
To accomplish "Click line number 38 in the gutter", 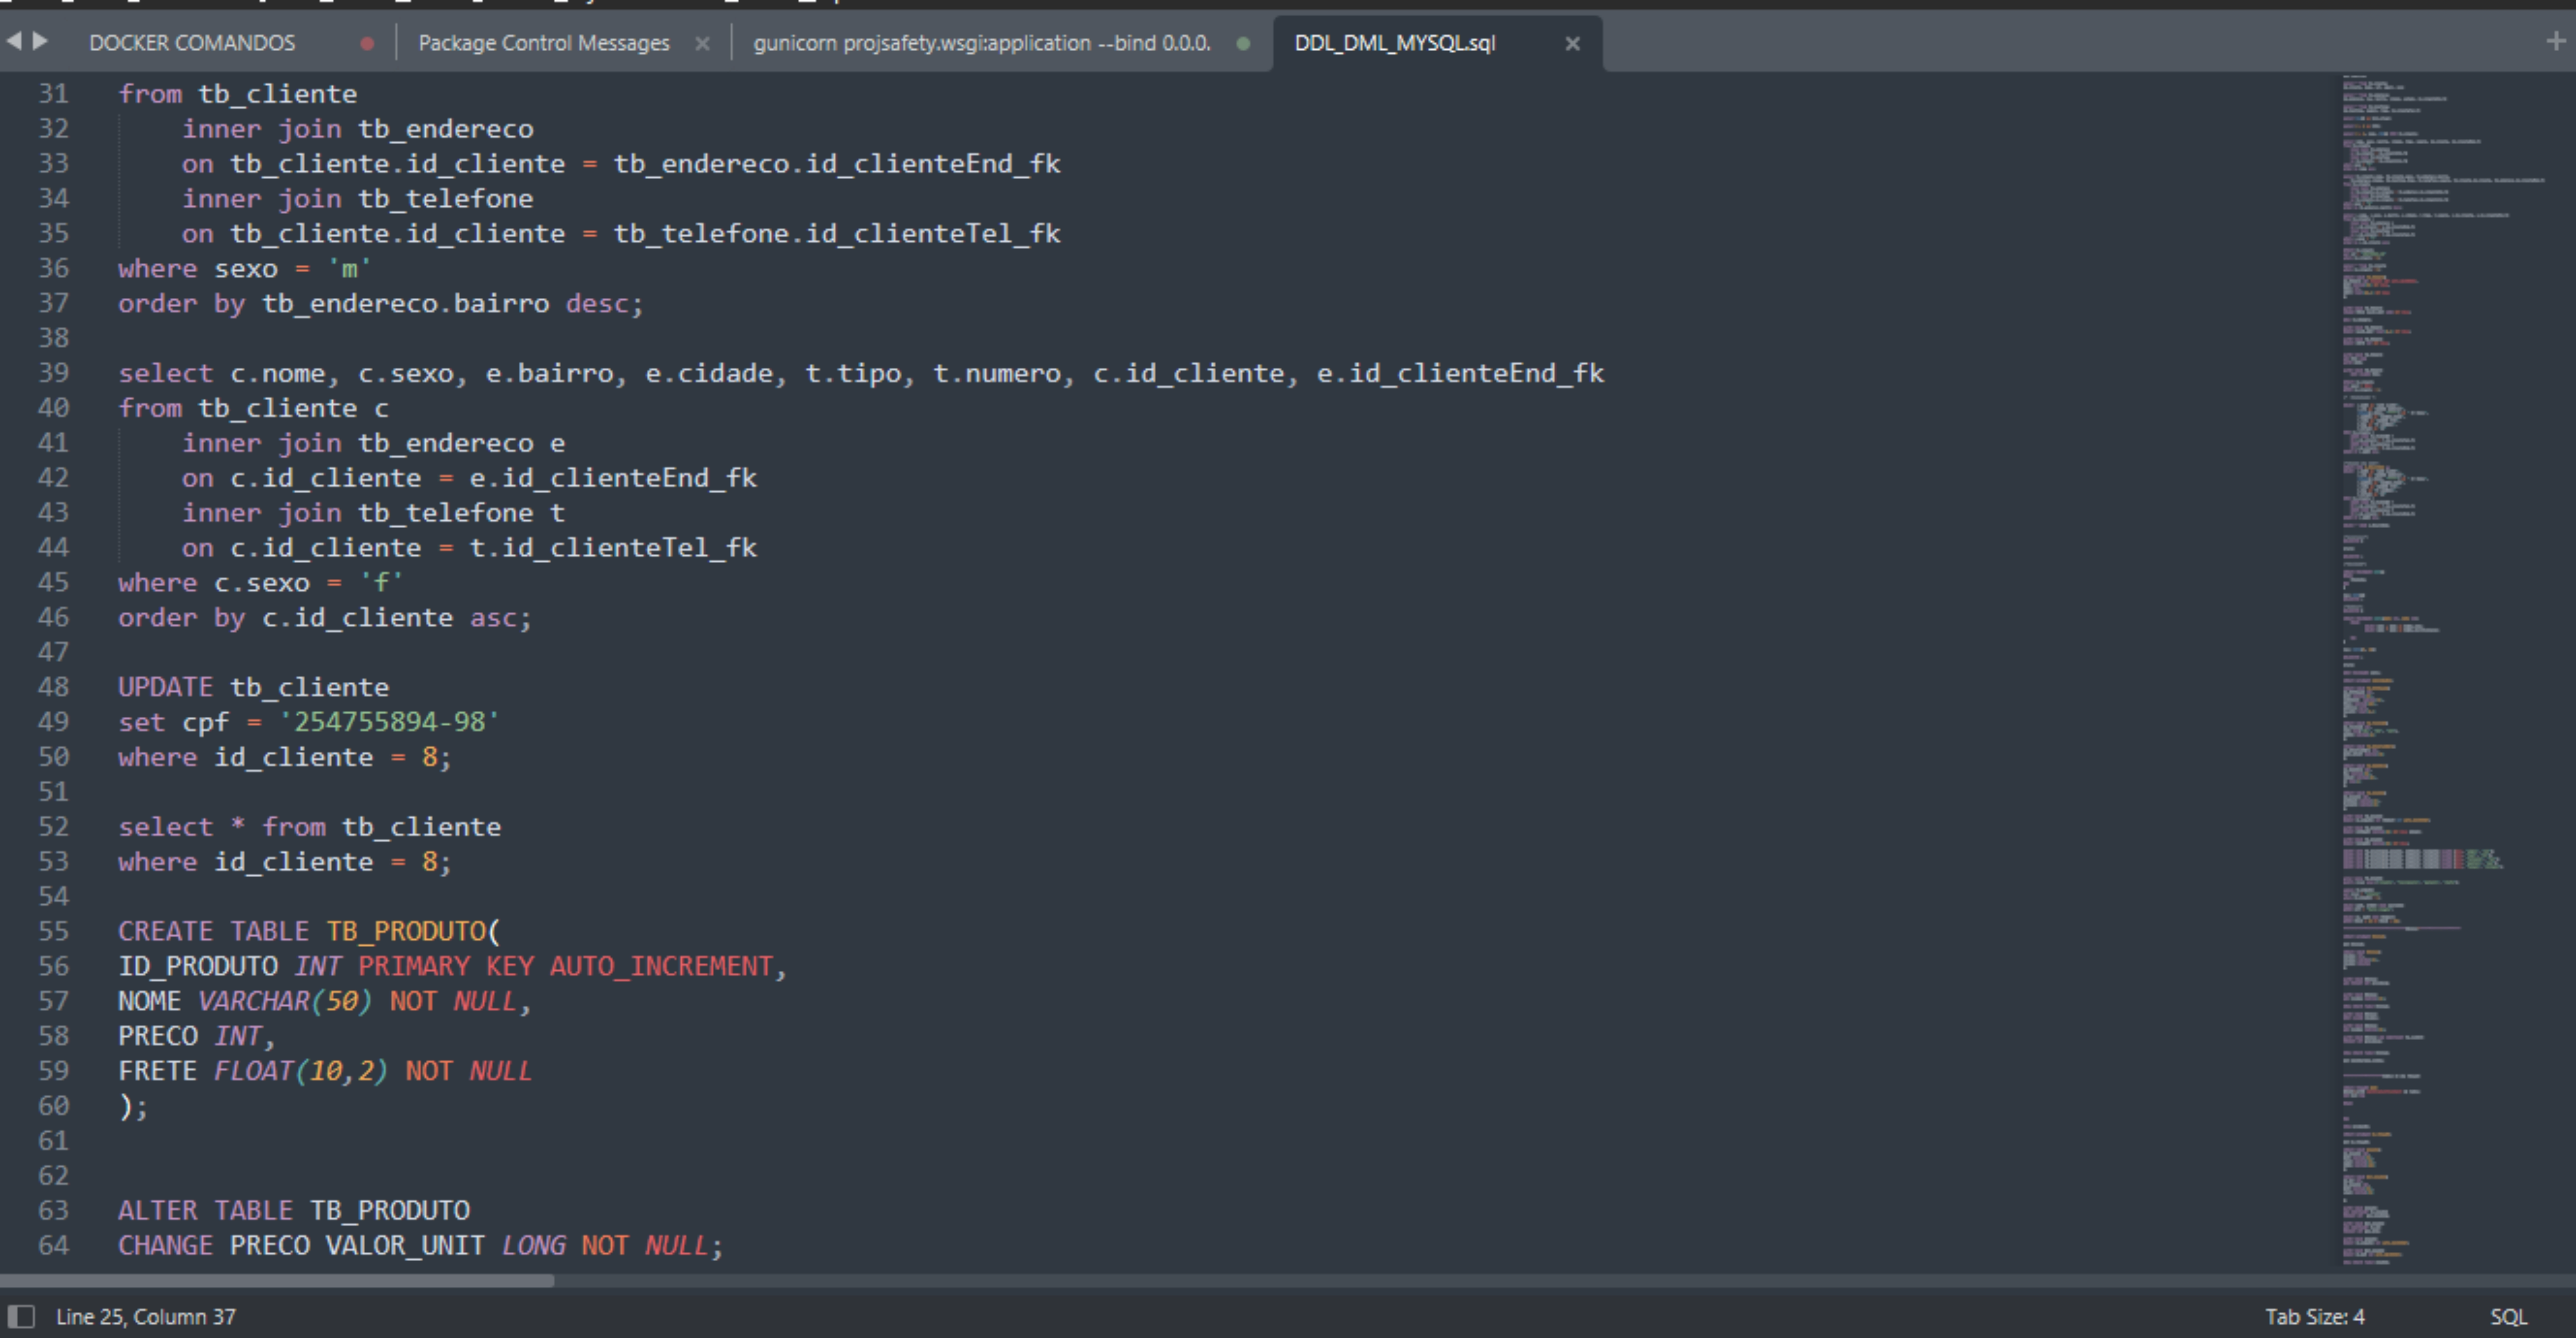I will tap(54, 338).
